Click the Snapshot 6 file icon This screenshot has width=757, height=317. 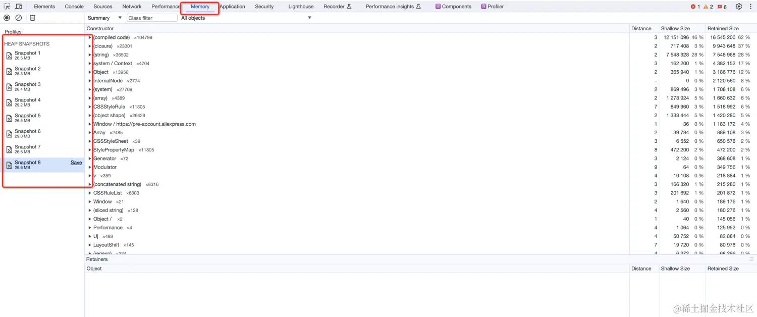tap(9, 134)
